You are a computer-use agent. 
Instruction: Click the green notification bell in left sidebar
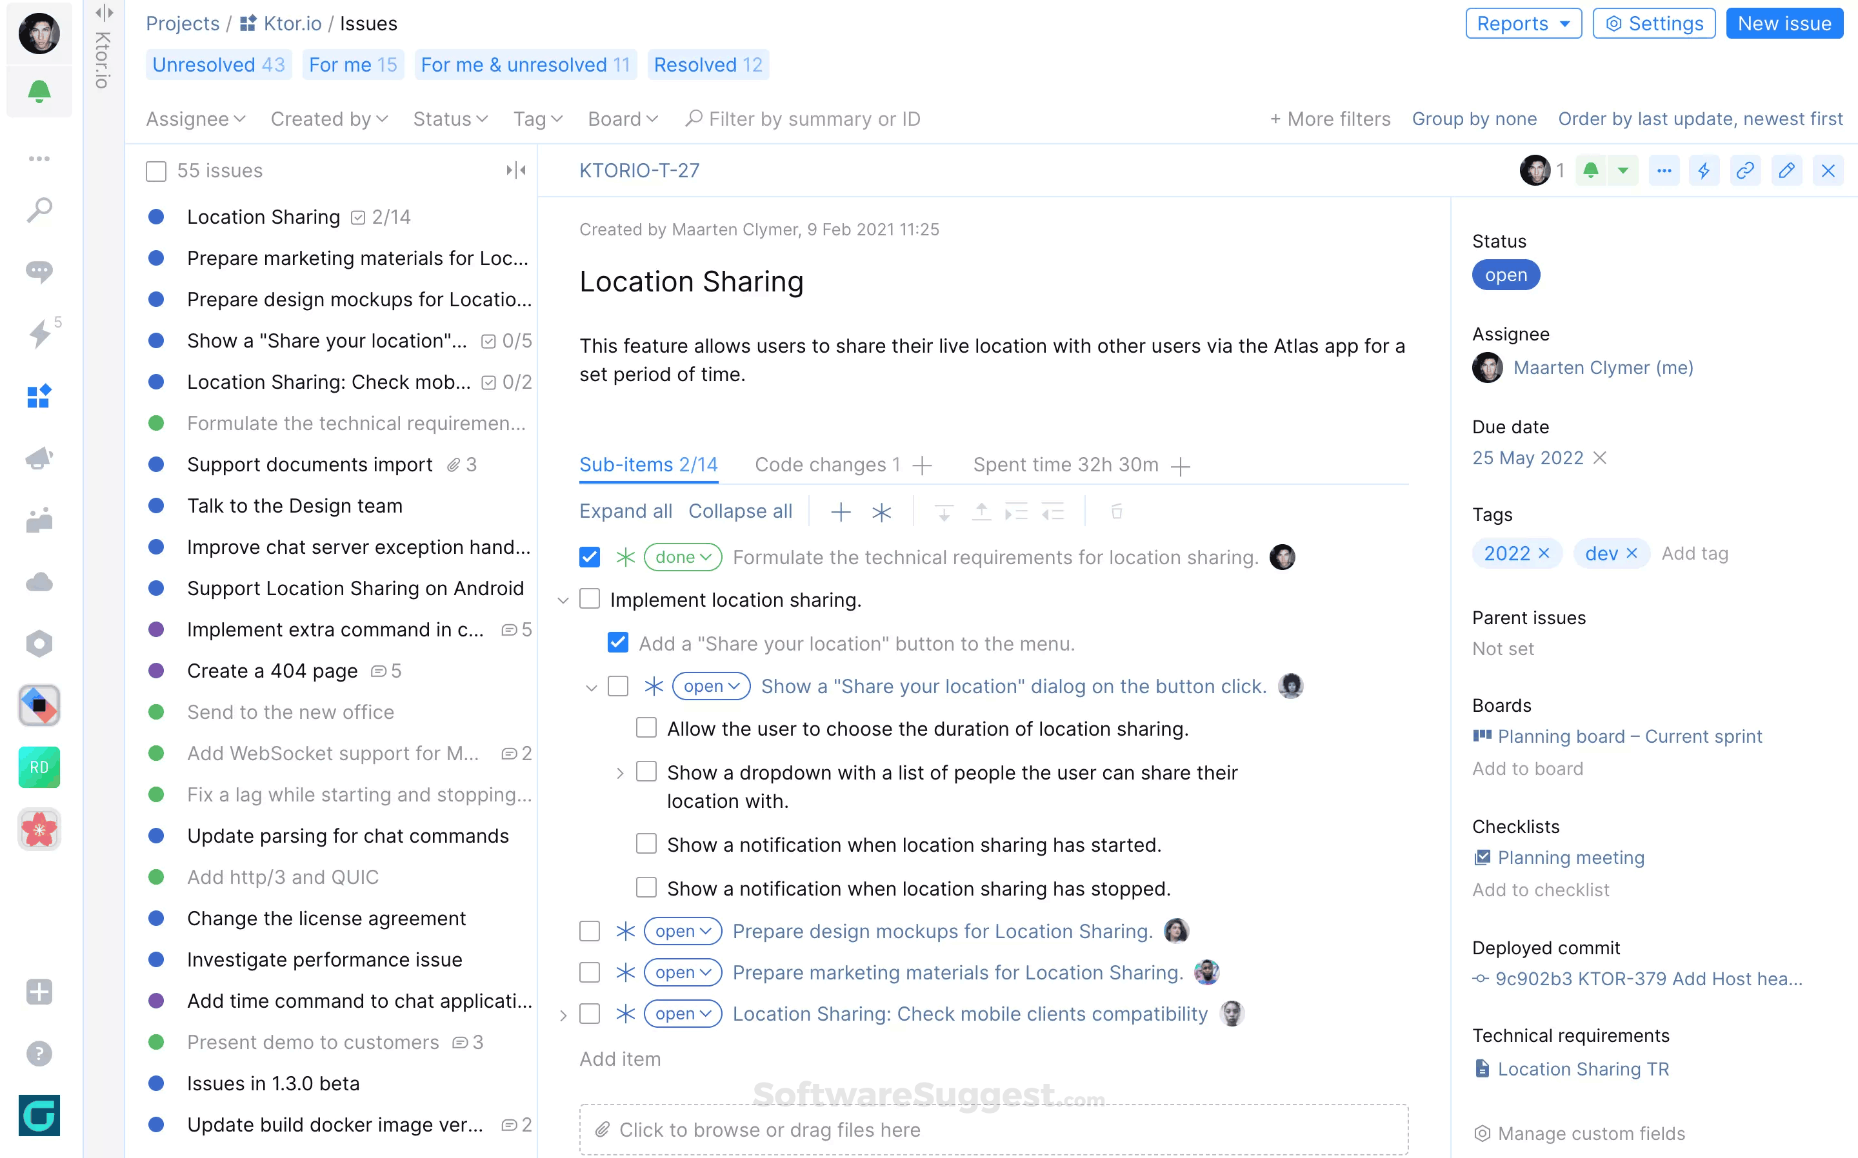[39, 92]
